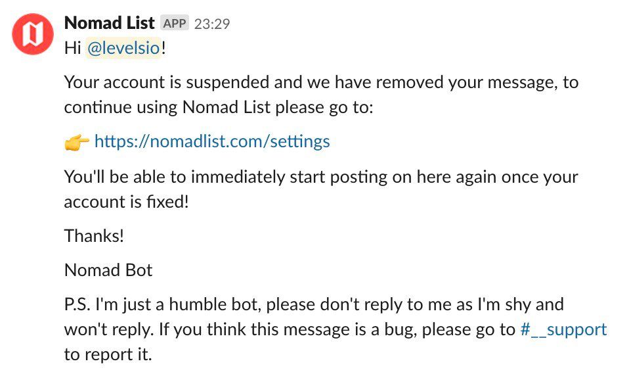This screenshot has width=629, height=376.
Task: Go to the #__support channel link
Action: [x=563, y=329]
